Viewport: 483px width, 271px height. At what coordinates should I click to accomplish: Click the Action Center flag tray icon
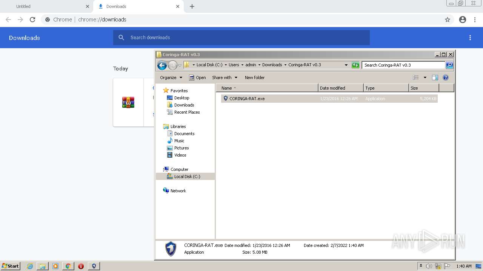point(447,266)
